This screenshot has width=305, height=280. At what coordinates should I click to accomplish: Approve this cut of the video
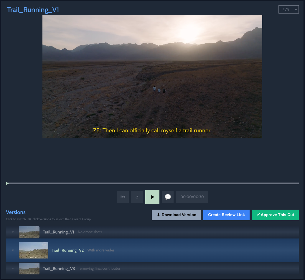pos(275,215)
